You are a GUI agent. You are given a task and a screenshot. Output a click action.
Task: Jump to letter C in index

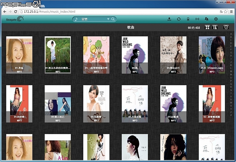tap(231, 40)
